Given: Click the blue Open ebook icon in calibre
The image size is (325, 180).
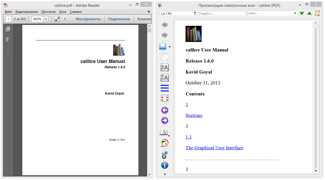Looking at the screenshot, I should 163,46.
